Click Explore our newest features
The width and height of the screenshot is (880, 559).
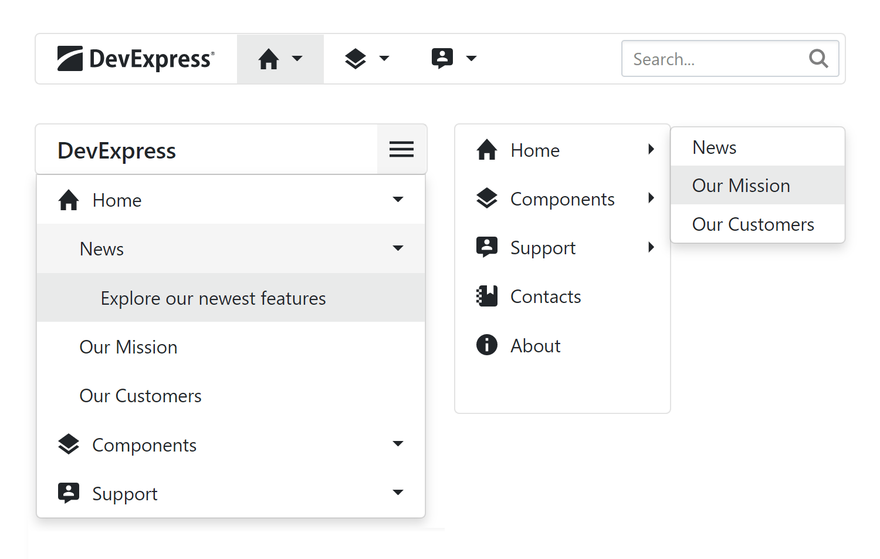click(x=213, y=298)
